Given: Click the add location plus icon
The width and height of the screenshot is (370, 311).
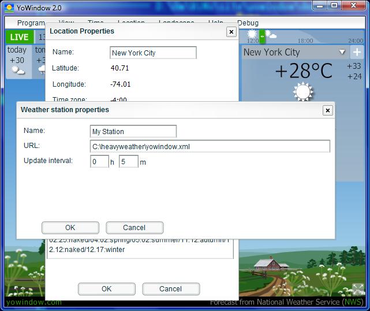Looking at the screenshot, I should [x=357, y=52].
